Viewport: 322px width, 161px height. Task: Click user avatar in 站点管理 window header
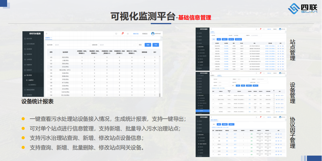[280, 29]
